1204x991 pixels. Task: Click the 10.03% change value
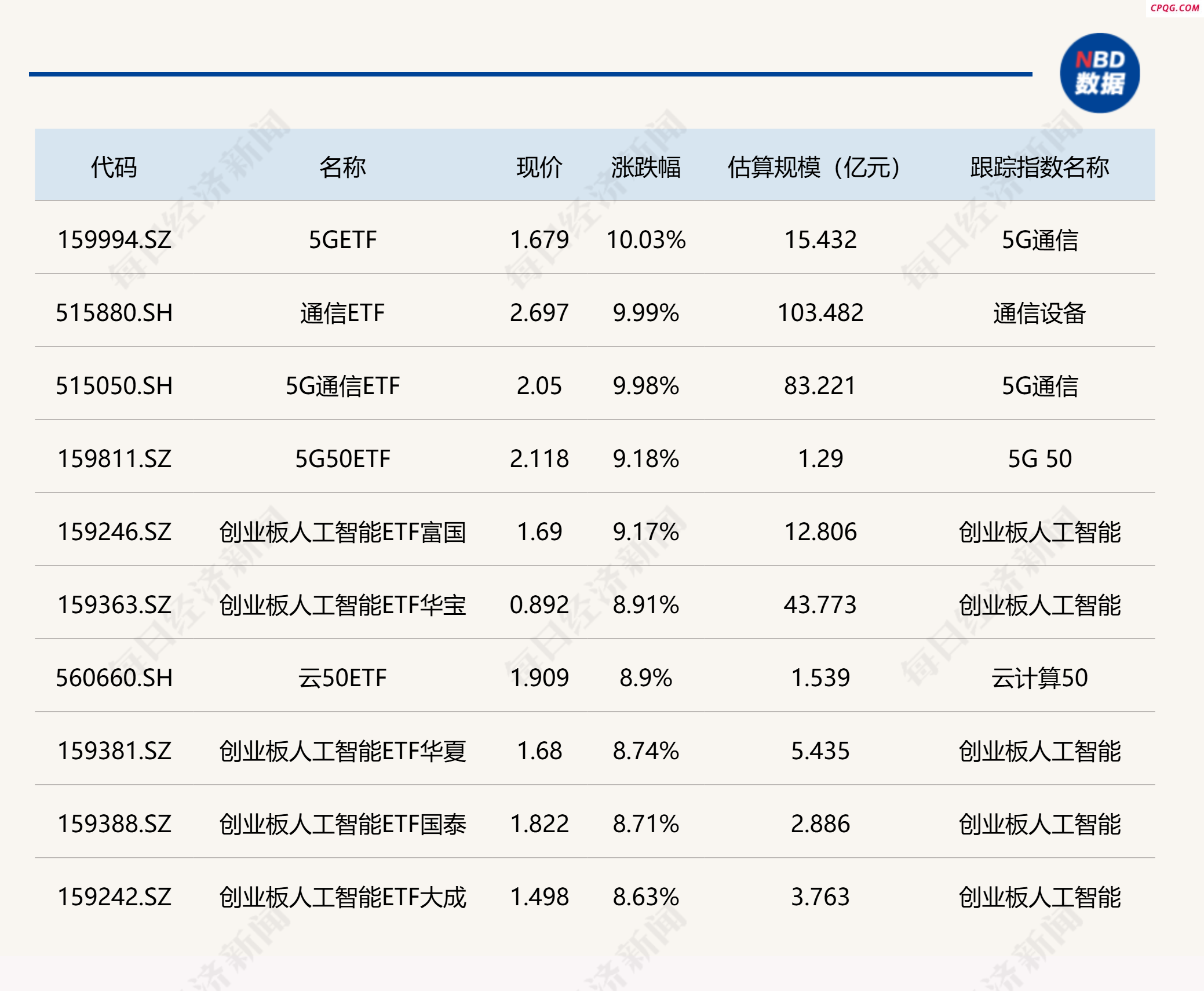tap(646, 240)
